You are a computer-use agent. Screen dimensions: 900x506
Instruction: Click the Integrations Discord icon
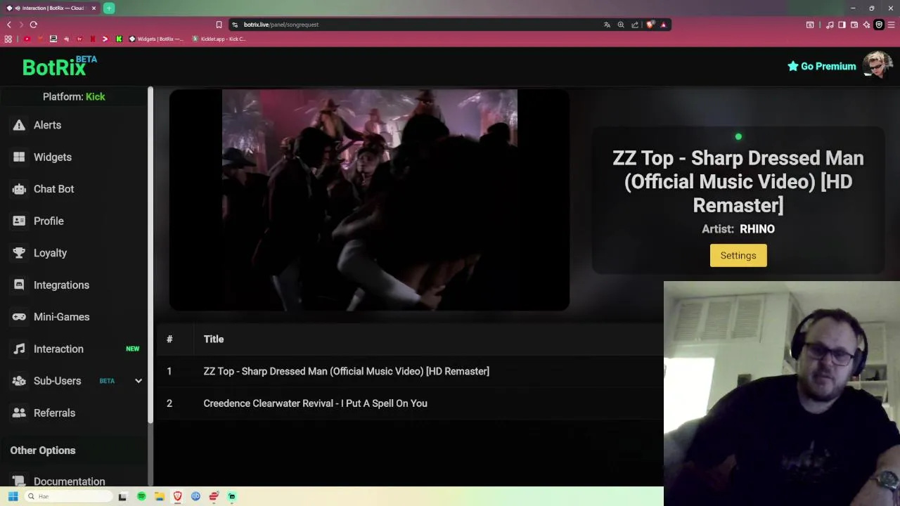[19, 285]
